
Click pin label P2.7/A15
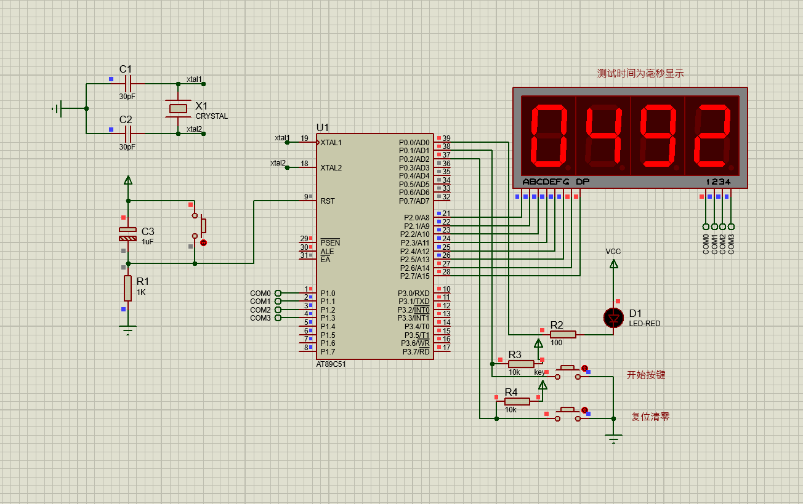pyautogui.click(x=417, y=276)
